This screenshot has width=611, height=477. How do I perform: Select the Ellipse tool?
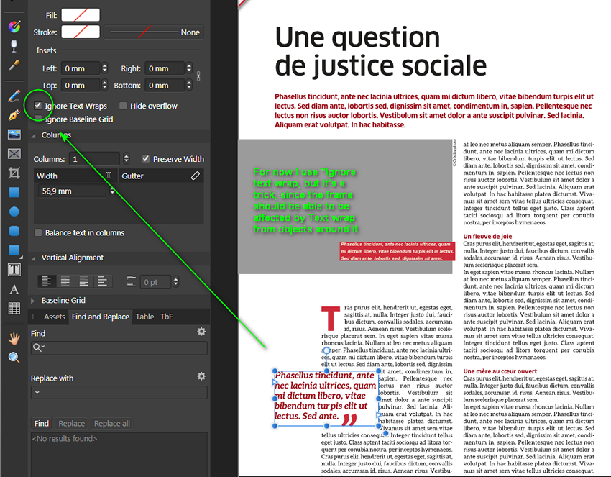16,211
